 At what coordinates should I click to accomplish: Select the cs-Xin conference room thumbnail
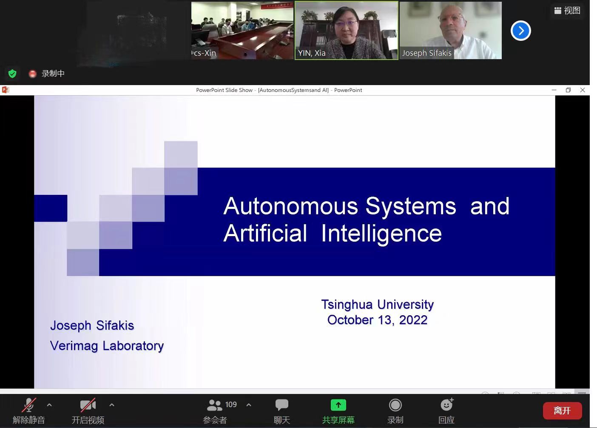[x=242, y=30]
